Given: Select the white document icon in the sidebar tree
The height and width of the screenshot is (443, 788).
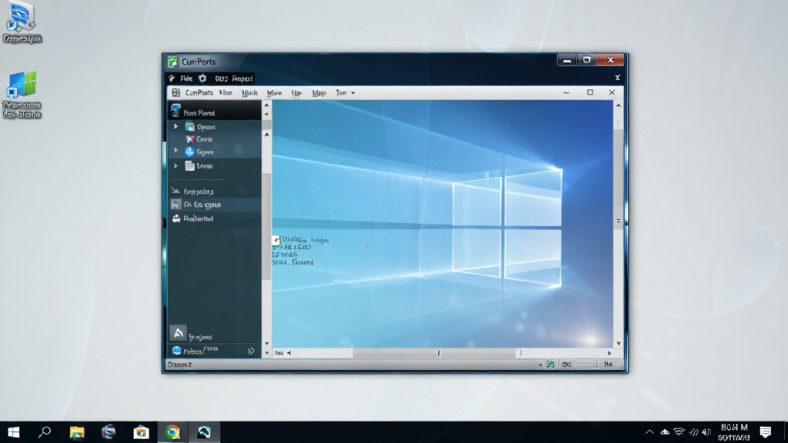Looking at the screenshot, I should (189, 165).
